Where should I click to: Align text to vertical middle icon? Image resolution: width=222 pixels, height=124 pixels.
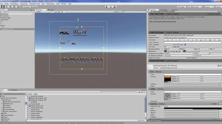(x=187, y=51)
